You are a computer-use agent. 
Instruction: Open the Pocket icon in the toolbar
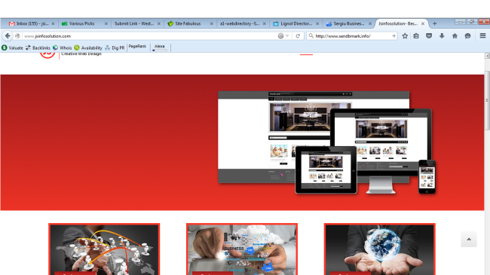click(x=429, y=36)
